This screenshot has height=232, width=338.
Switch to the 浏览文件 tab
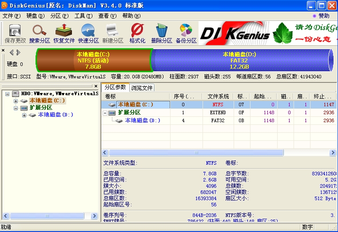pyautogui.click(x=142, y=88)
